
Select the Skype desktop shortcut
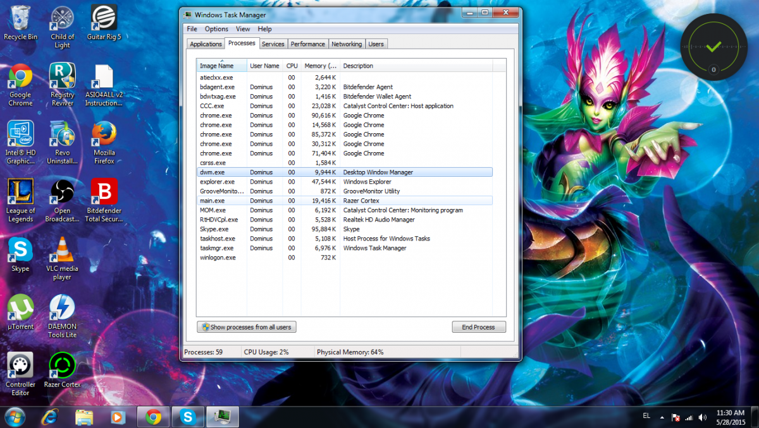pyautogui.click(x=20, y=254)
